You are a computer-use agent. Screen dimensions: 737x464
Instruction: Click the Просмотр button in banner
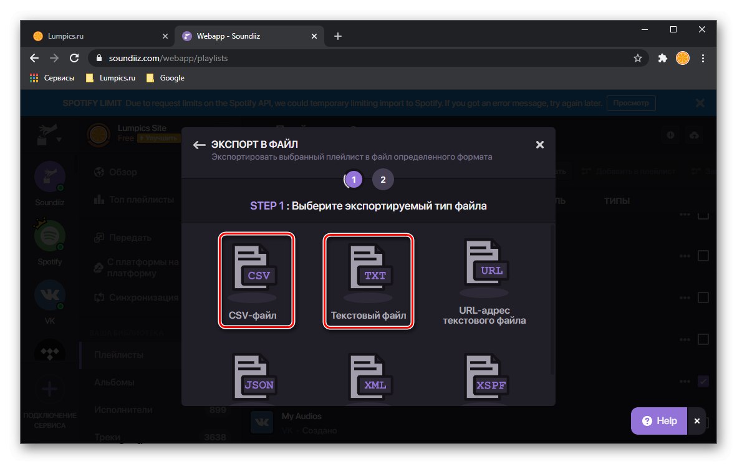point(631,103)
